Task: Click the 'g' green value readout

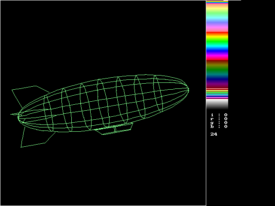Action: [x=226, y=122]
